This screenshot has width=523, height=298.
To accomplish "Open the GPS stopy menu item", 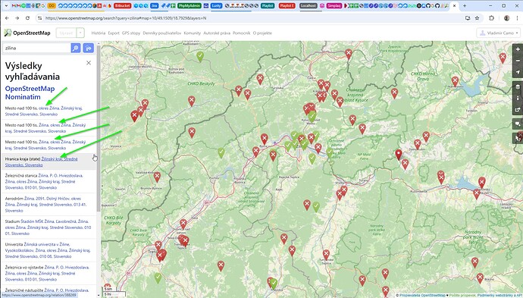I will click(131, 33).
